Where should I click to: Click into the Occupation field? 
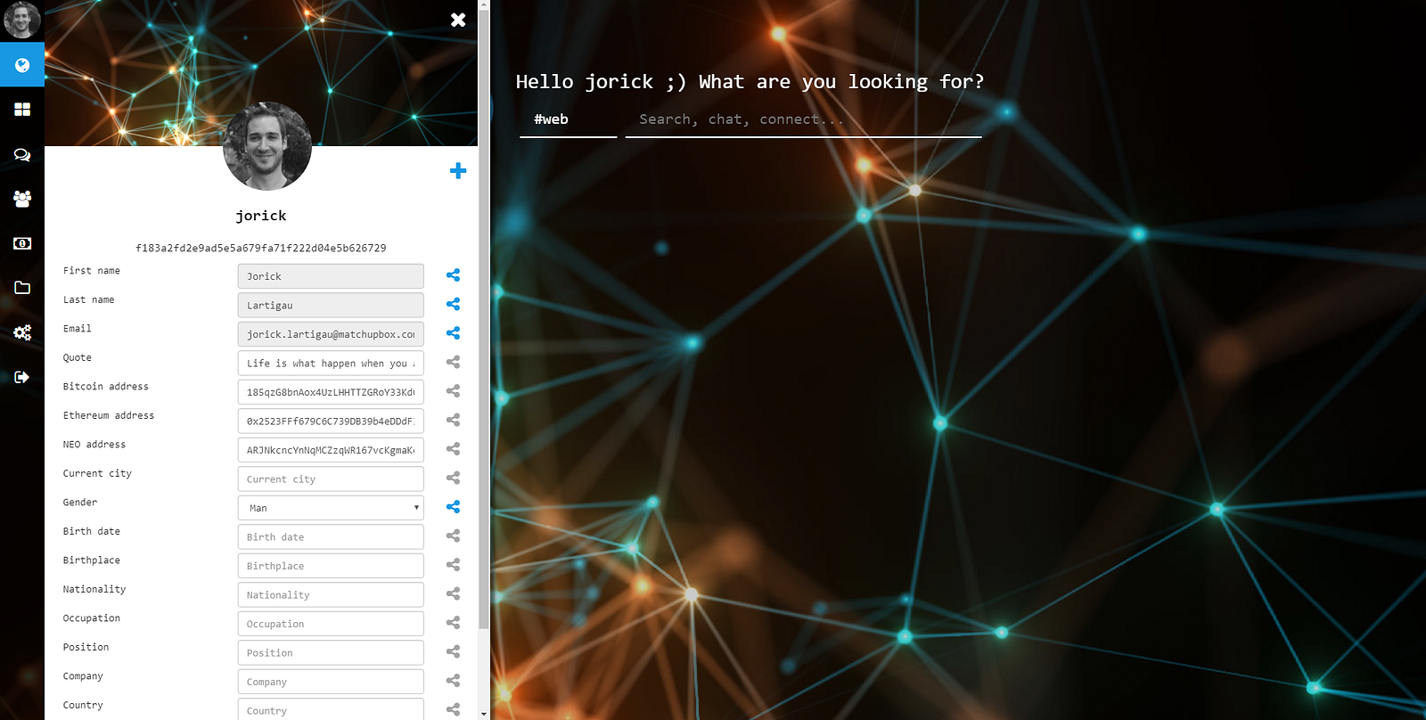[331, 624]
